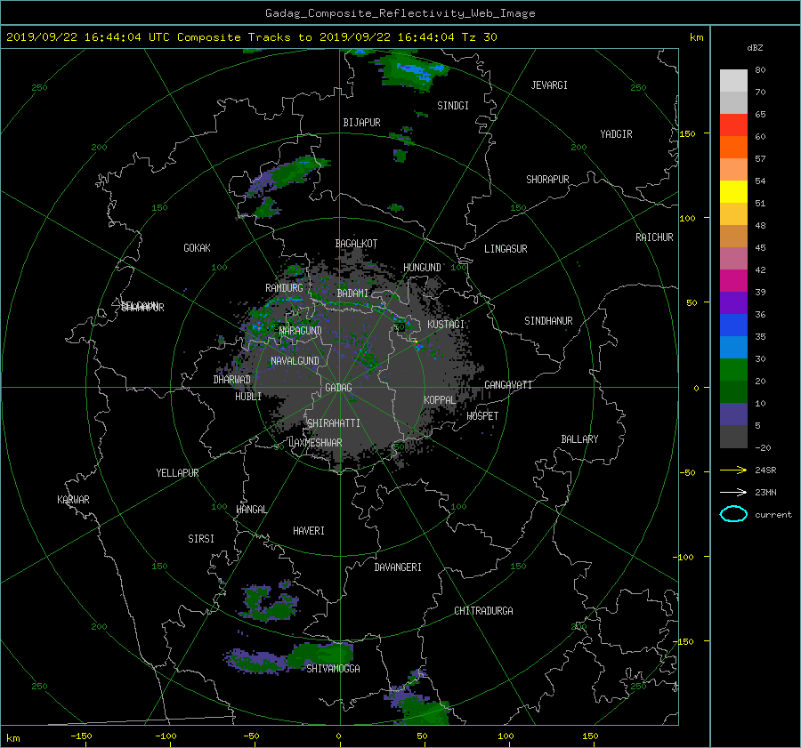
Task: Click the JEVARGI city label
Action: tap(549, 85)
